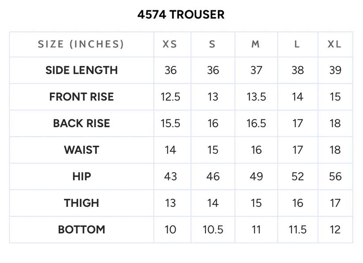
Task: Click the XS front rise value 12.5
Action: (170, 97)
